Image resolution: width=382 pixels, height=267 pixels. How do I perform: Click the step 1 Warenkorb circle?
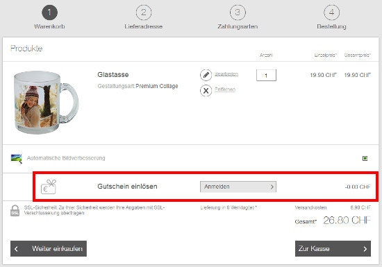coord(50,12)
